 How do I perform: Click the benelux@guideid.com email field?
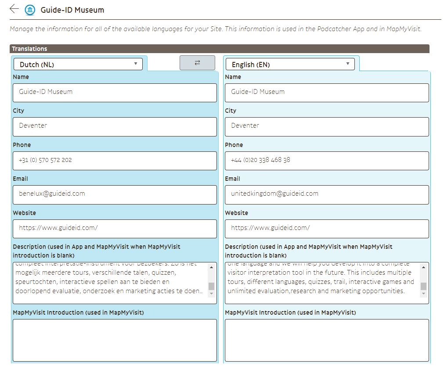pos(115,195)
